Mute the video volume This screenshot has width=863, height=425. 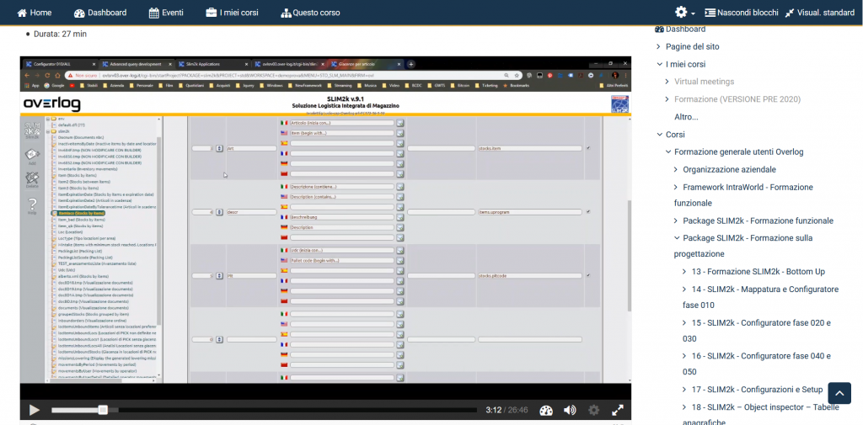tap(570, 410)
